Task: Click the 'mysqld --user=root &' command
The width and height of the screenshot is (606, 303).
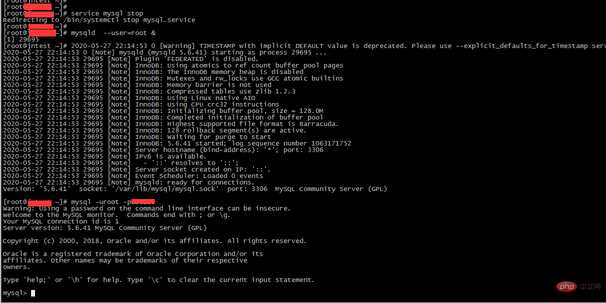Action: point(113,33)
